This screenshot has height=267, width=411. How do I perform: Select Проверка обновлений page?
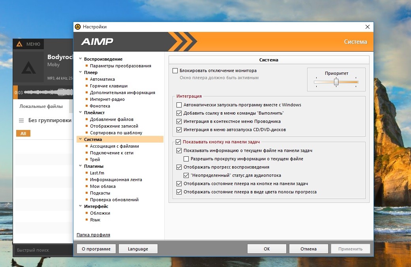point(114,200)
